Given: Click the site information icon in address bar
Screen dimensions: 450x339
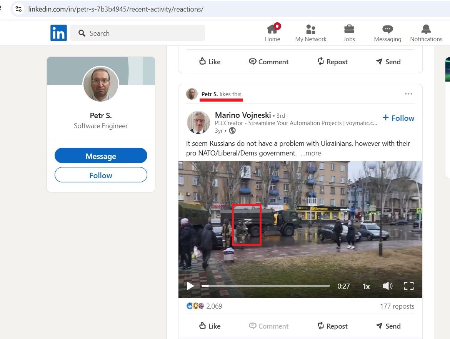Looking at the screenshot, I should (19, 9).
